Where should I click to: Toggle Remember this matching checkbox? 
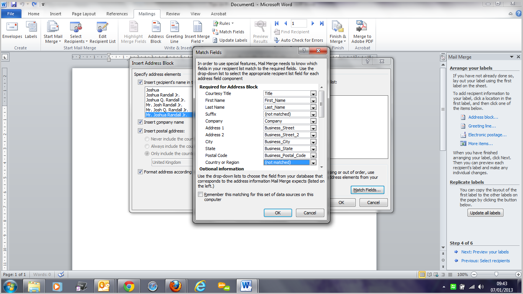pos(200,194)
